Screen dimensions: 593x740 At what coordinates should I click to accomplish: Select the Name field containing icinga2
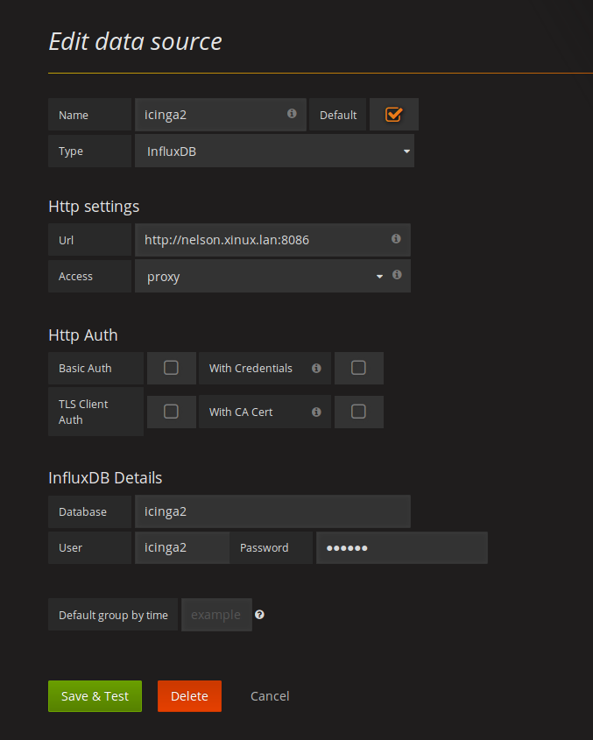tap(210, 114)
